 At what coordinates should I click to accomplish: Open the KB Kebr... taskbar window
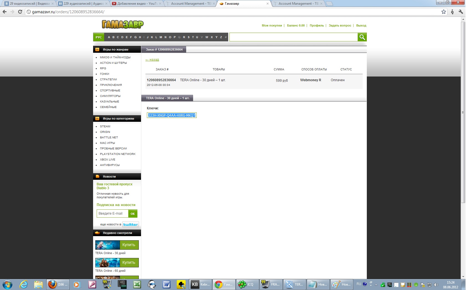200,284
